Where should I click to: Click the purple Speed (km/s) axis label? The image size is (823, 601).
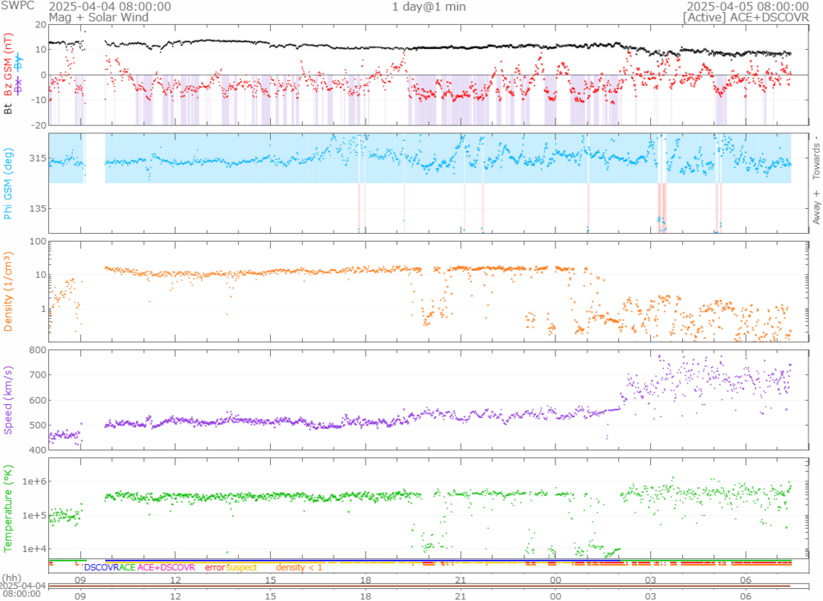coord(9,399)
